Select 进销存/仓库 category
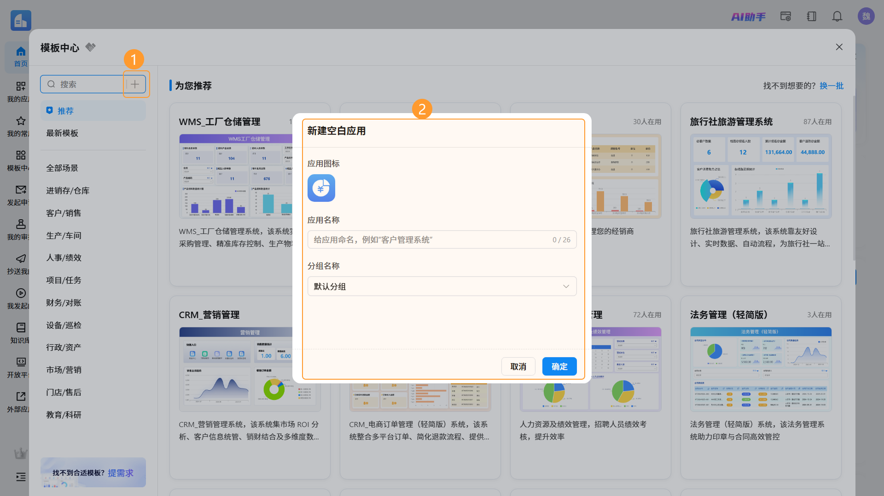This screenshot has height=496, width=884. click(x=68, y=191)
